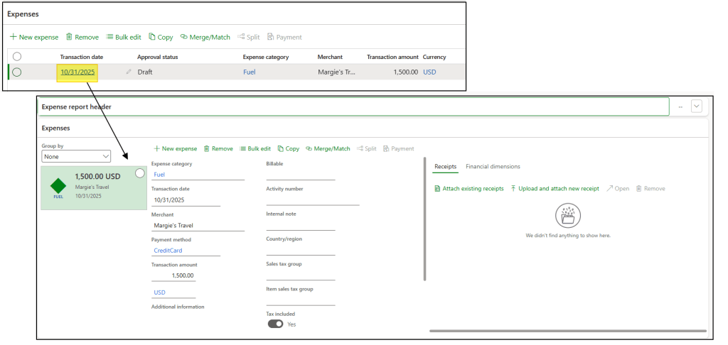Click Attach existing receipts
The width and height of the screenshot is (728, 345).
(x=469, y=188)
